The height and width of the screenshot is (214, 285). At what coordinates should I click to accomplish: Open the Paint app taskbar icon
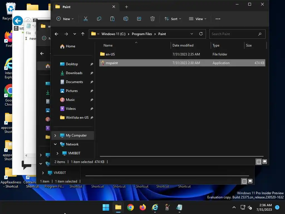167,207
